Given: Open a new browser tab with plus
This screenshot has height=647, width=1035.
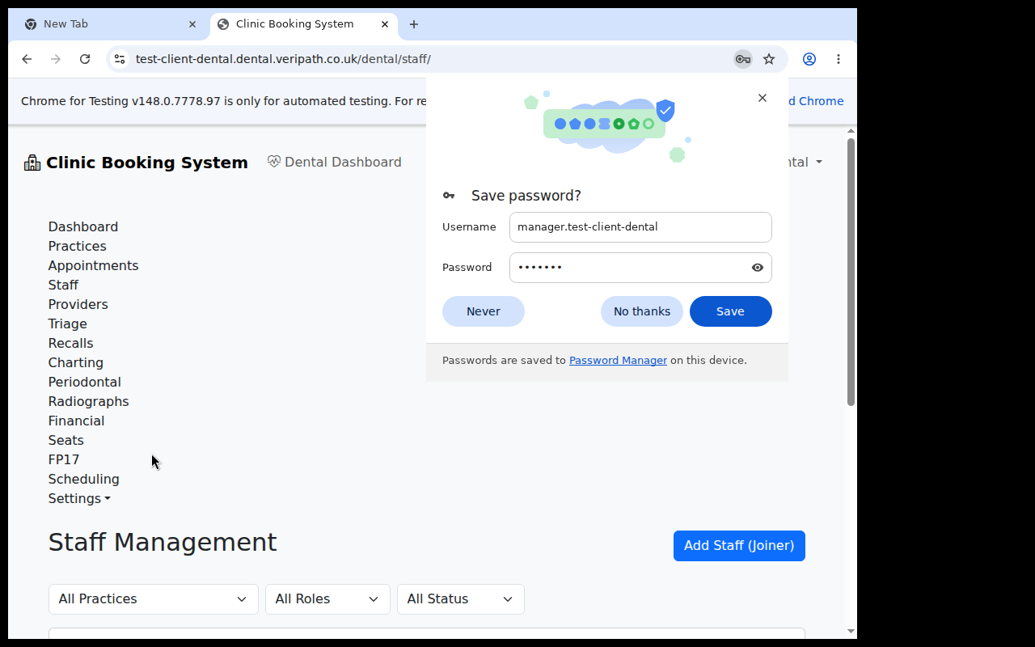Looking at the screenshot, I should [x=414, y=24].
